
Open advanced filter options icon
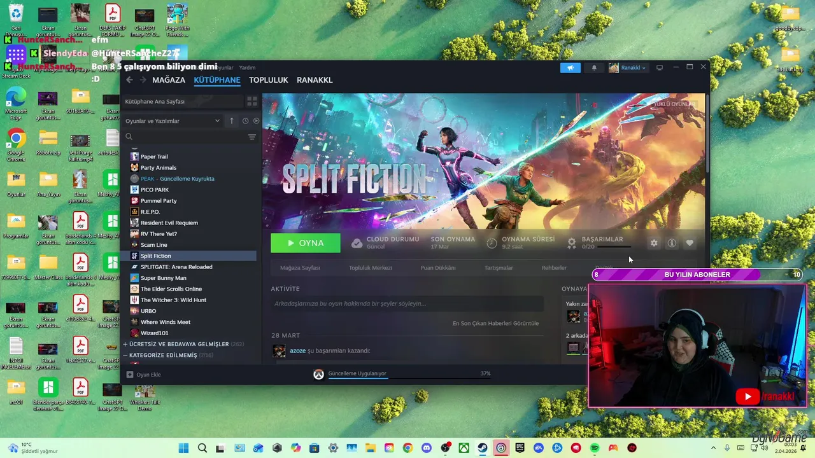252,137
